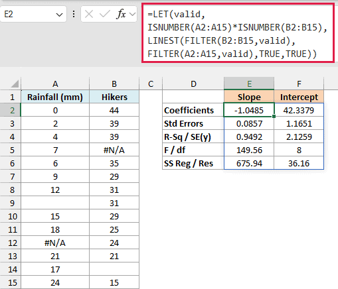Select row 5 header
338x289 pixels.
tap(11, 150)
